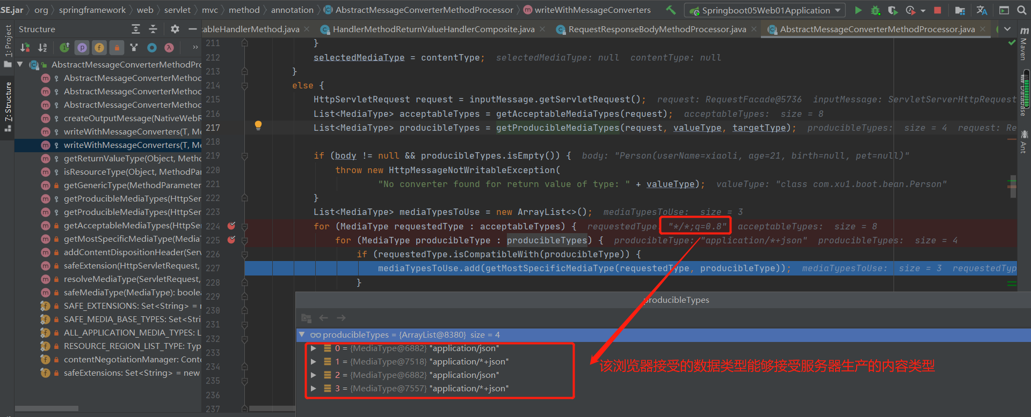Collapse all nodes in Structure panel
The height and width of the screenshot is (417, 1031).
coord(153,29)
